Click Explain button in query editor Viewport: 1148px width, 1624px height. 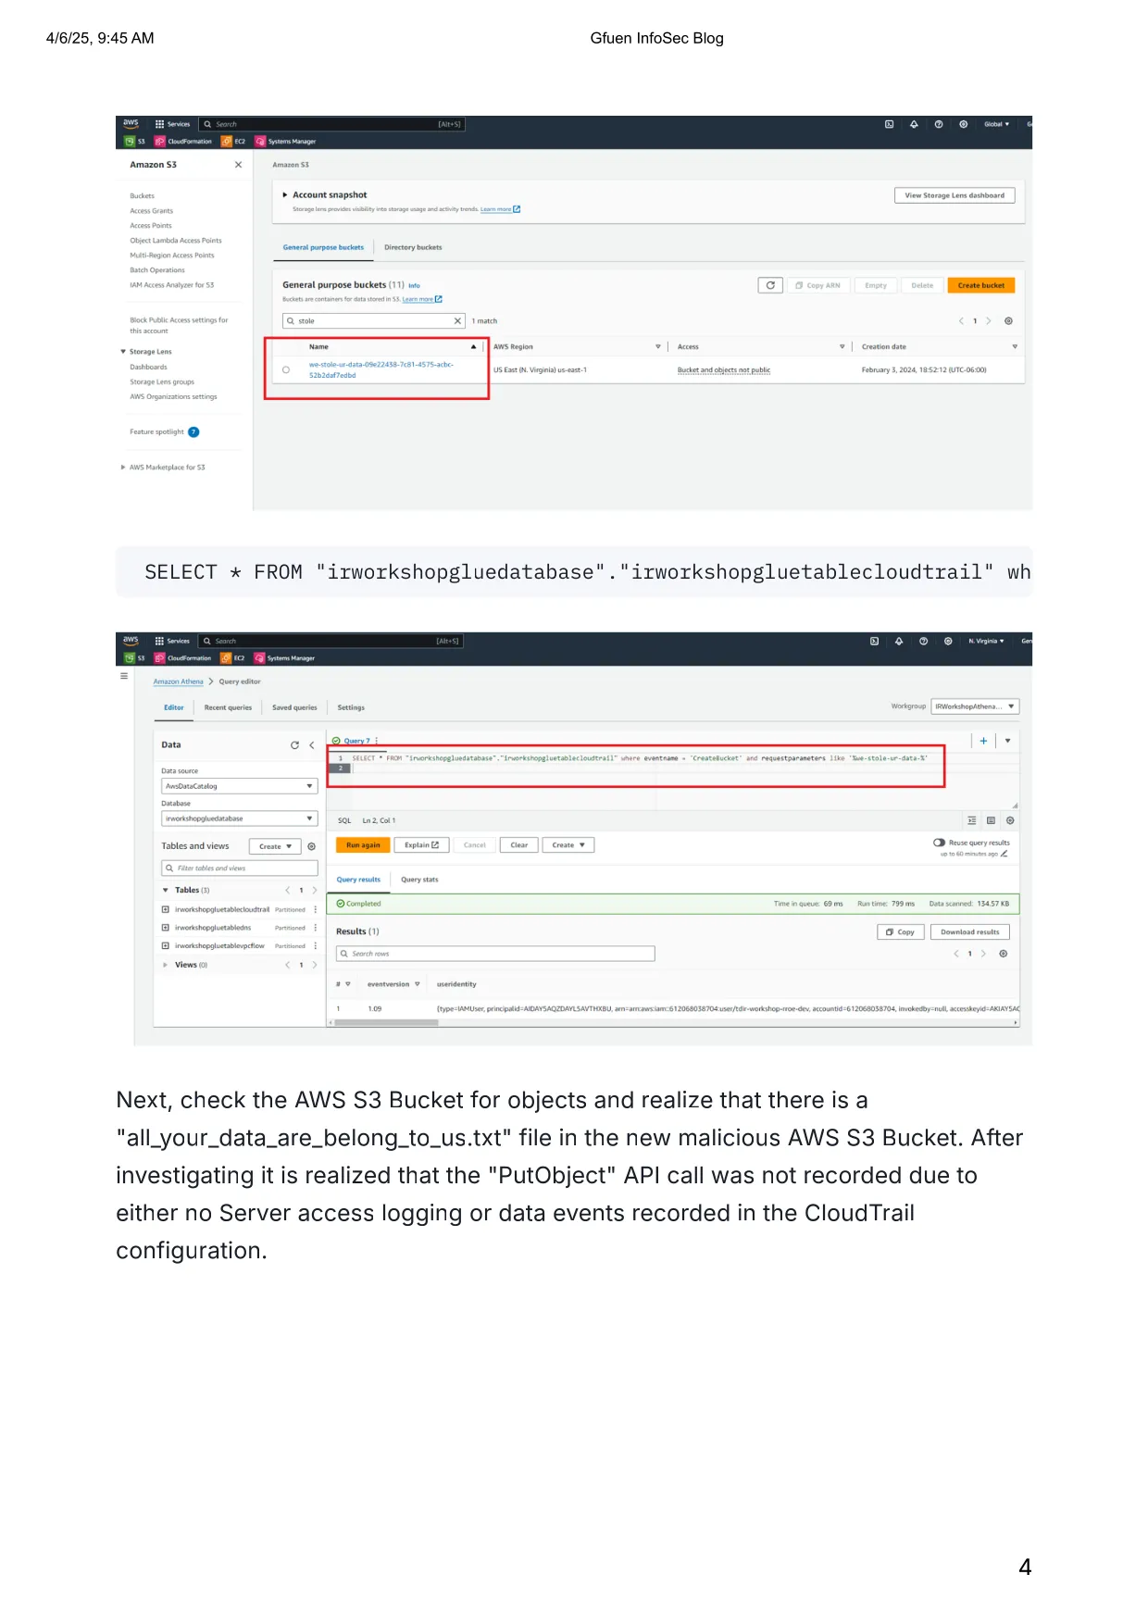(x=421, y=845)
